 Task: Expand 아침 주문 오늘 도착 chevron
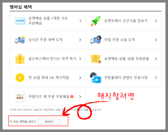pyautogui.click(x=156, y=40)
